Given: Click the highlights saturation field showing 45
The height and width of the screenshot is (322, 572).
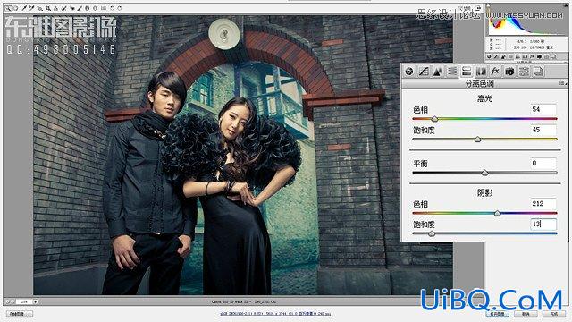Looking at the screenshot, I should (x=543, y=130).
